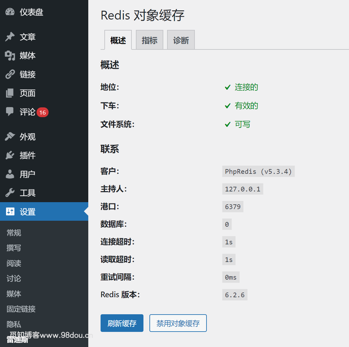Open the 评论 menu item

click(x=44, y=112)
